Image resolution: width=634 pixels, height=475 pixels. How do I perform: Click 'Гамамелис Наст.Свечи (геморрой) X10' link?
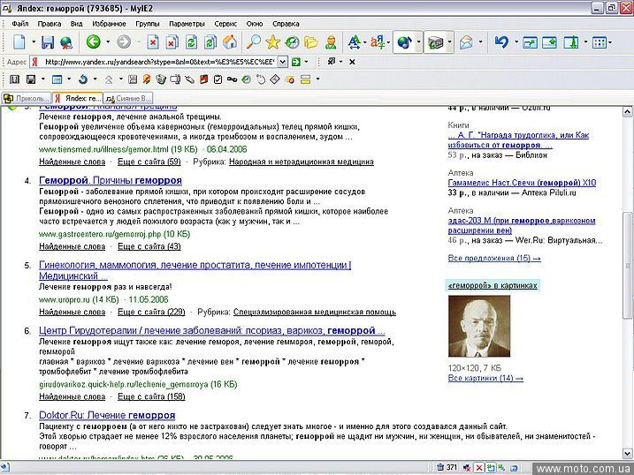coord(522,183)
